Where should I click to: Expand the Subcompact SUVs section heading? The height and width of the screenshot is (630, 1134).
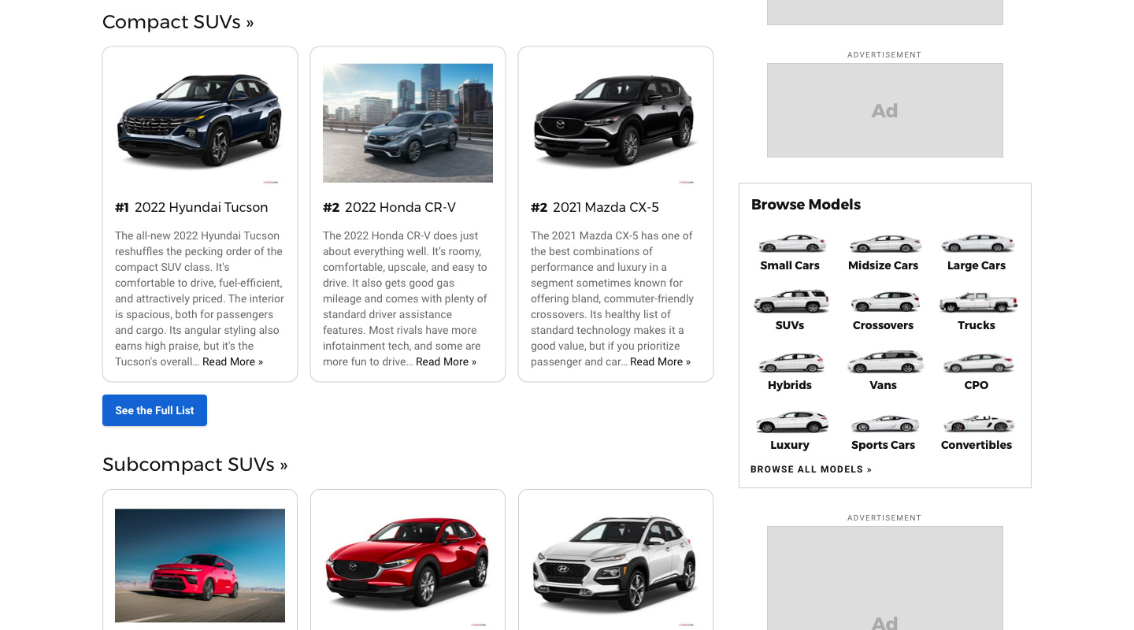(x=195, y=465)
